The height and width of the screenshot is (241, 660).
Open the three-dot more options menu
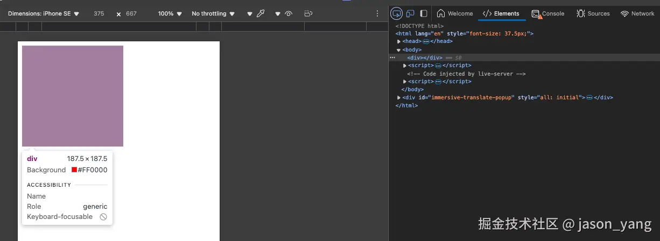click(377, 13)
